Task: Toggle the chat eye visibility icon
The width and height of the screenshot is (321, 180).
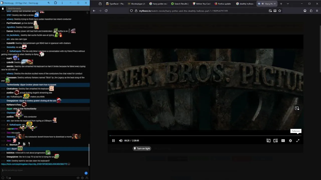Action: (78, 178)
